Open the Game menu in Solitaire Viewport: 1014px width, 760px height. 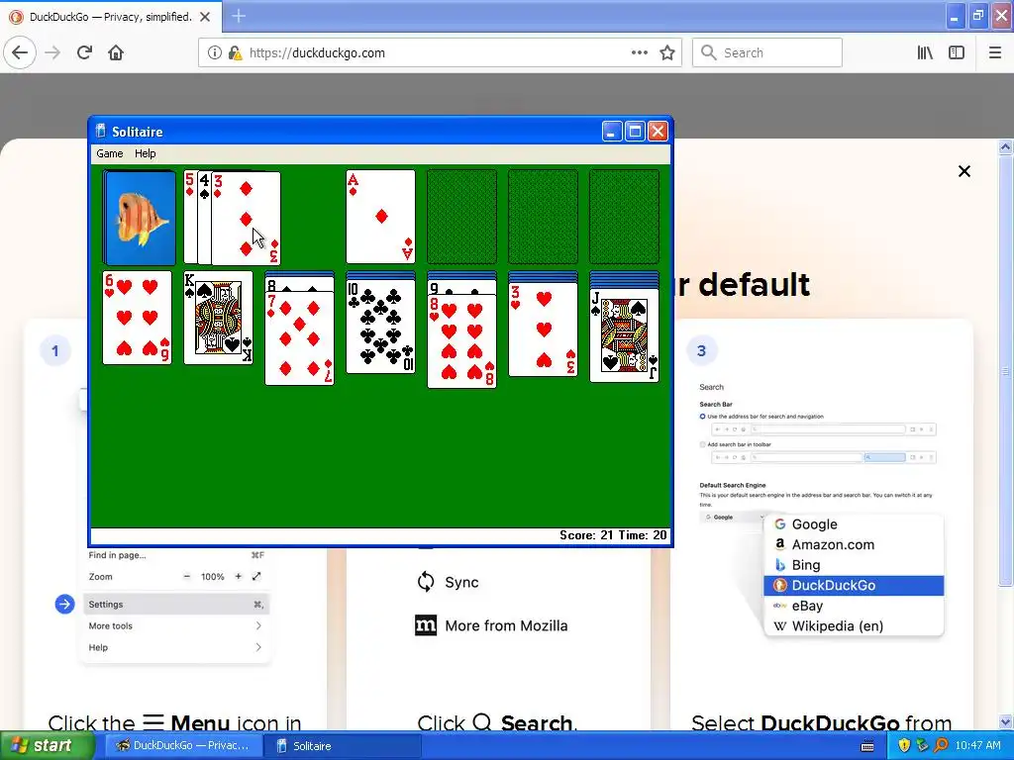109,153
